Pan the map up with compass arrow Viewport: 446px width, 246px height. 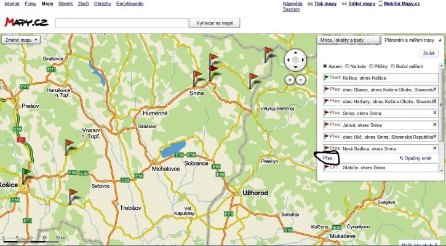(x=295, y=53)
